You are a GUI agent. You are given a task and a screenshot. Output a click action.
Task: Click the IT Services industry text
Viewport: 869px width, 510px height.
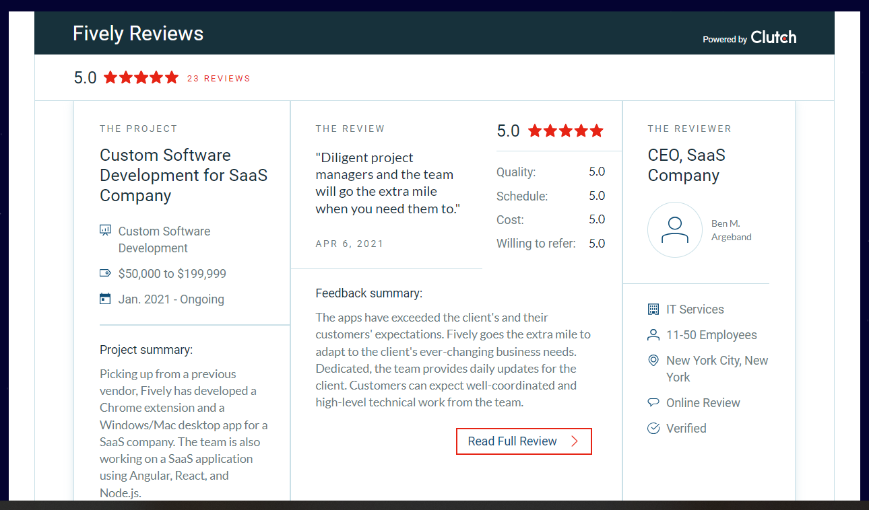click(695, 309)
